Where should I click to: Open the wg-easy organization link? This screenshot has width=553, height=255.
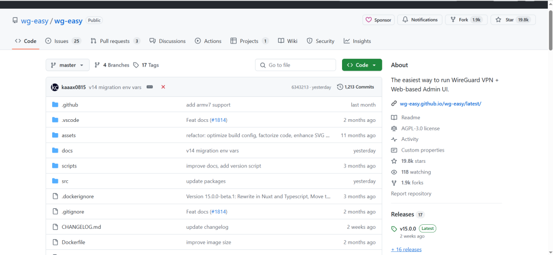click(x=35, y=21)
